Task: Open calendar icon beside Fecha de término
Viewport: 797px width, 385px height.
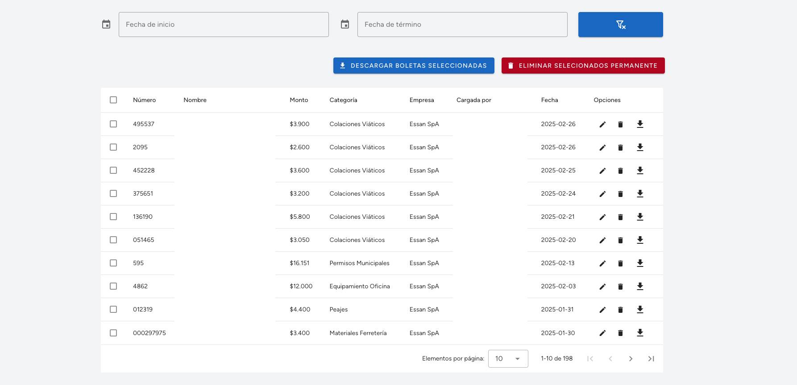Action: (345, 25)
